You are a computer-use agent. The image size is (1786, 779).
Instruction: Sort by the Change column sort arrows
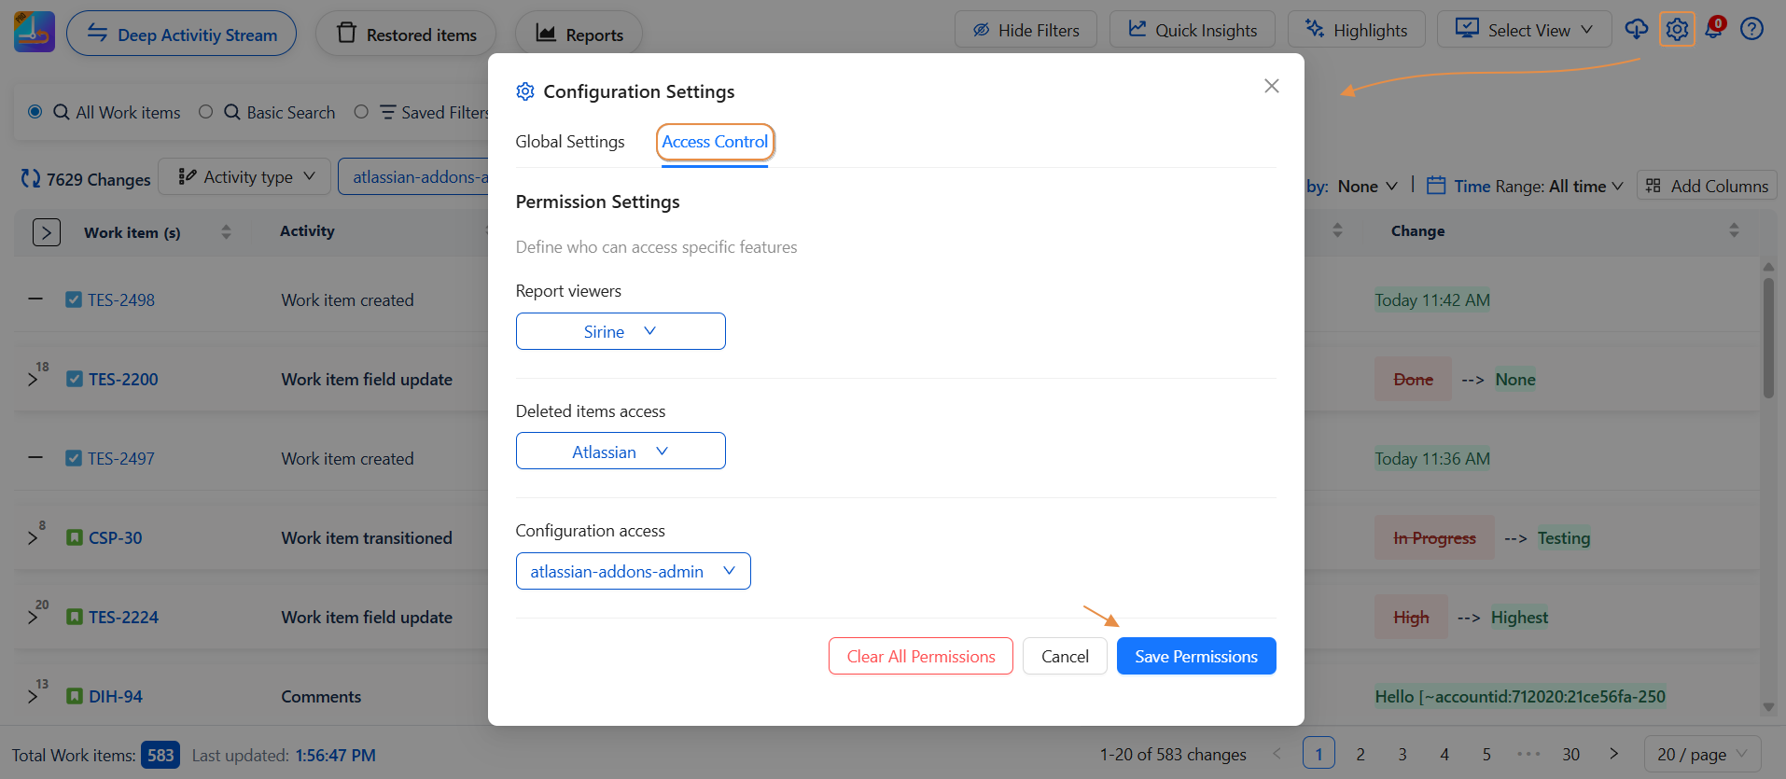(1734, 230)
